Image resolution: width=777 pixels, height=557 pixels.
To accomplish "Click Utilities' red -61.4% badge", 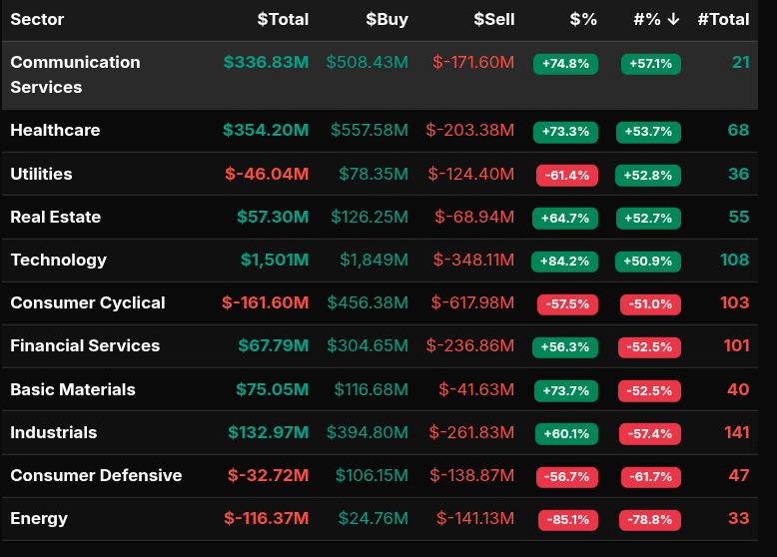I will pyautogui.click(x=567, y=175).
